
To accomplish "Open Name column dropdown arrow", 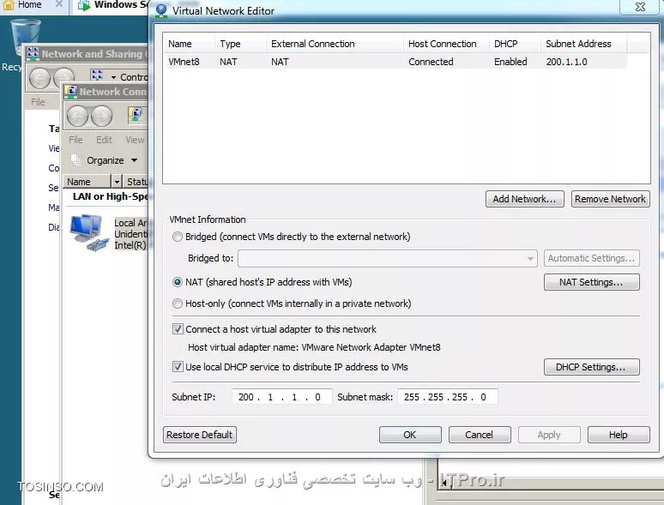I will pyautogui.click(x=117, y=182).
